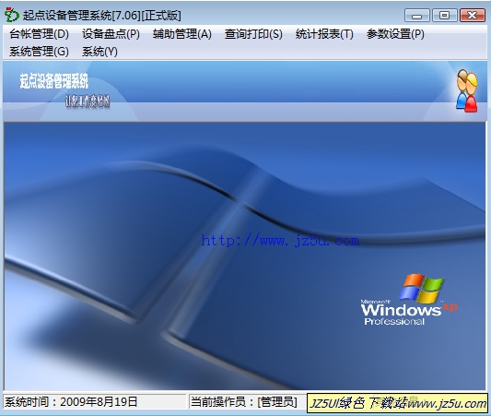Open the 设备盘点(P) menu

tap(111, 34)
